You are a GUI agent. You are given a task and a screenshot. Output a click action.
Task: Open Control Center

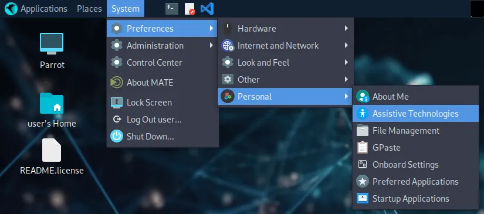tap(163, 63)
